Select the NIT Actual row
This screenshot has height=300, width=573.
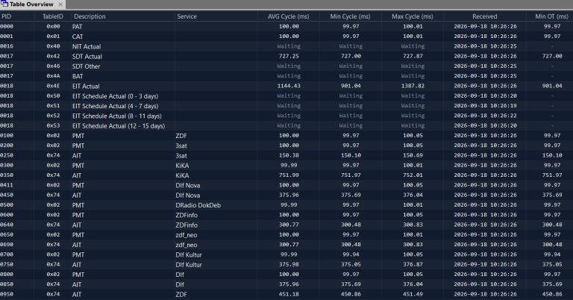(x=286, y=46)
